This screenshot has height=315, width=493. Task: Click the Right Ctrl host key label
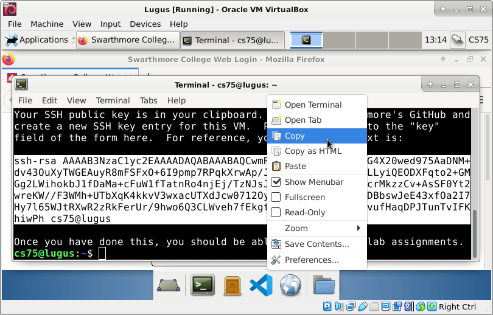click(x=457, y=306)
